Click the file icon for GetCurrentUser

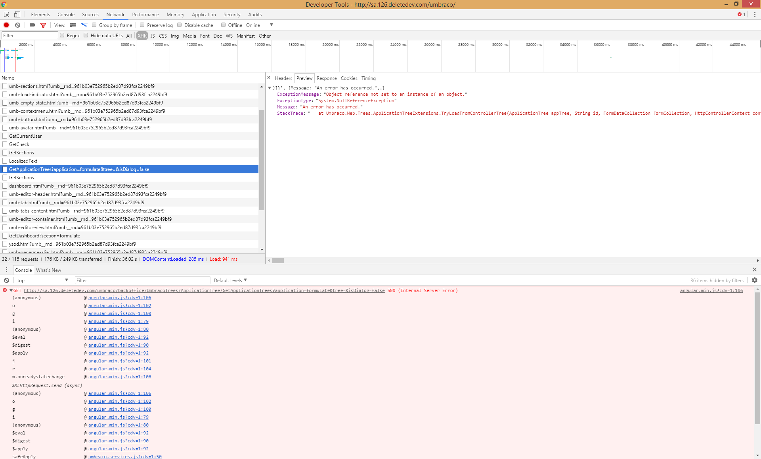tap(5, 136)
